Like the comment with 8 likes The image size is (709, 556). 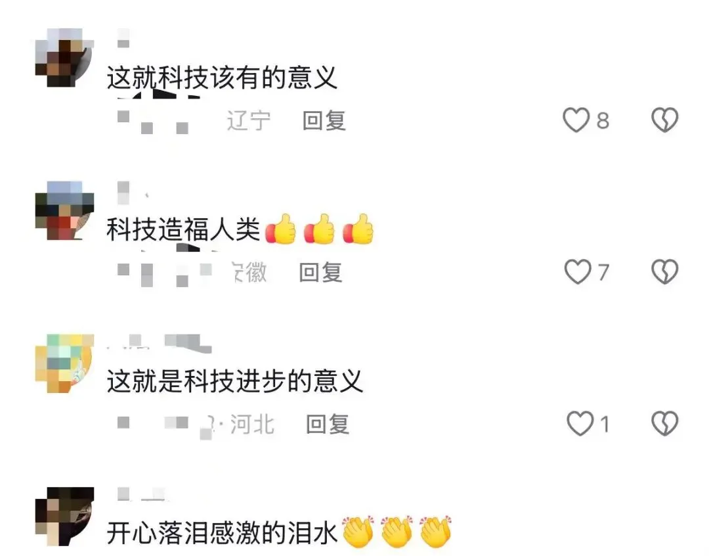click(576, 120)
